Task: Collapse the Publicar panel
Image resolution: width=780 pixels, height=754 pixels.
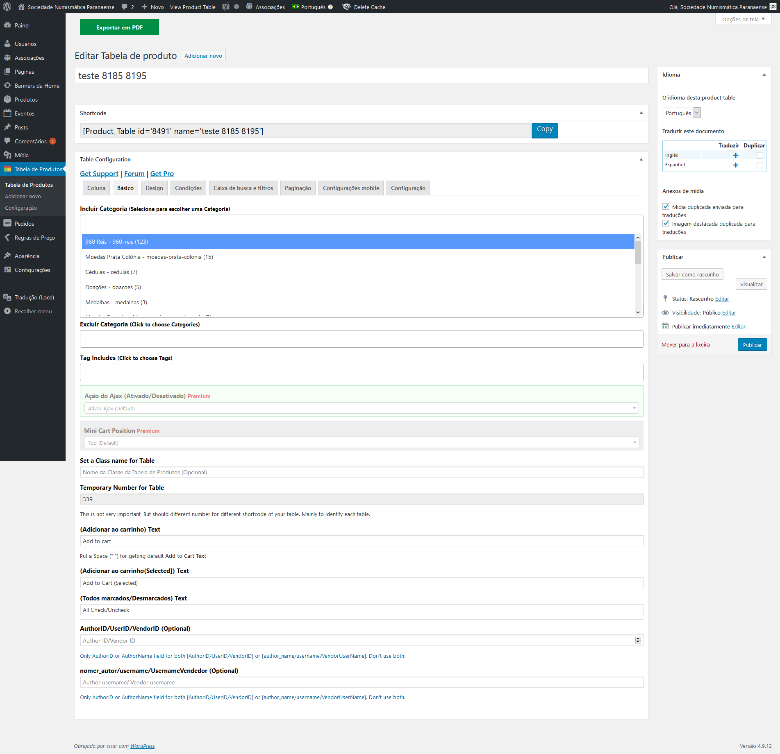Action: (x=764, y=257)
